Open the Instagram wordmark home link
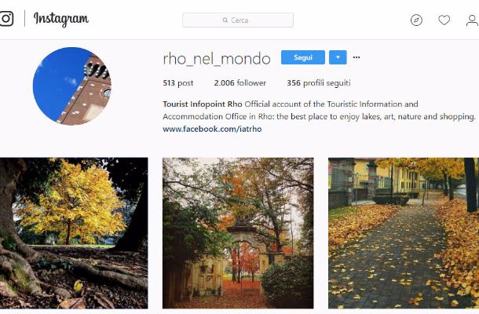 click(61, 20)
